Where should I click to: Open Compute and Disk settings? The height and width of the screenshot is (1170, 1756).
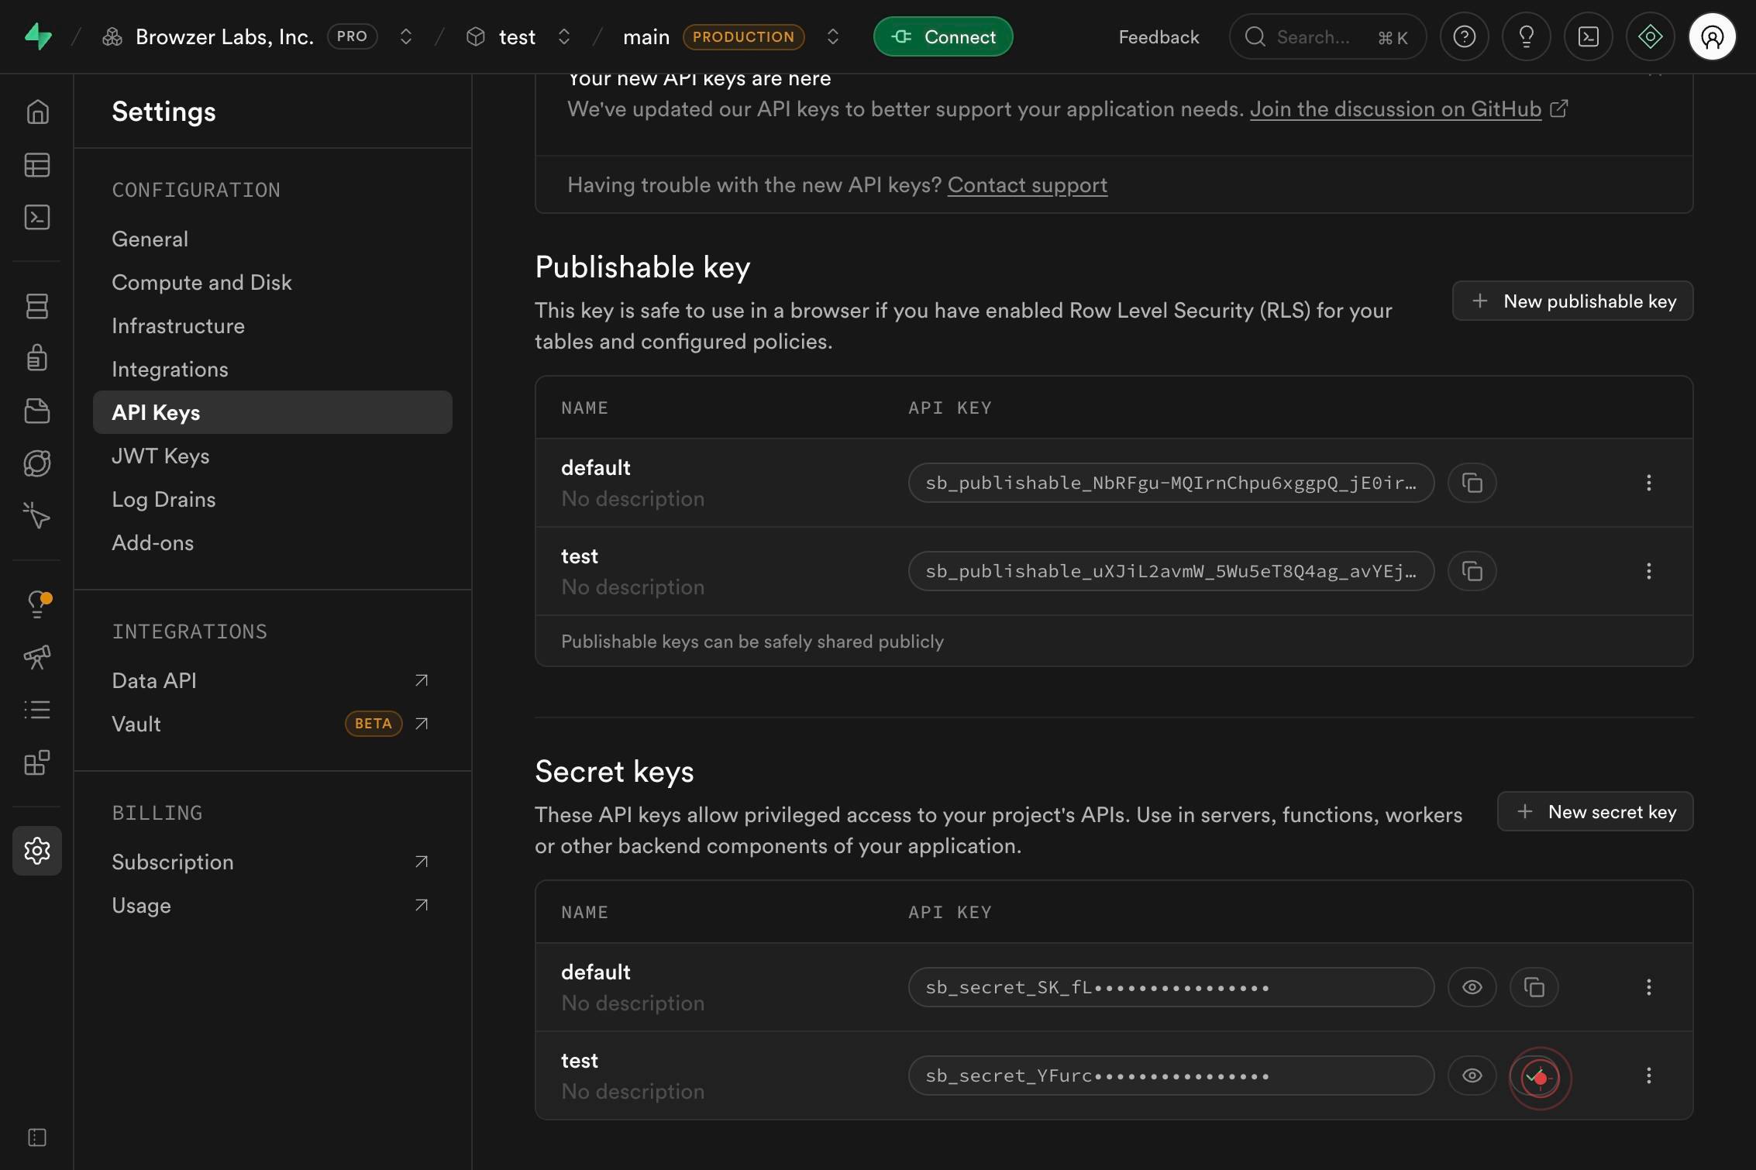(273, 282)
